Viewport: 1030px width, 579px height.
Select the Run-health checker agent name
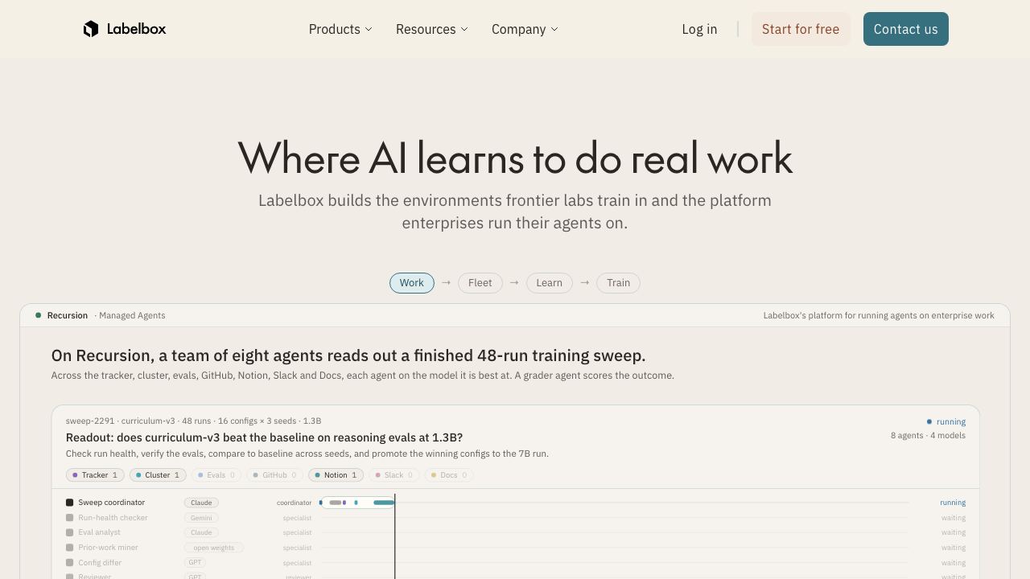pyautogui.click(x=113, y=518)
